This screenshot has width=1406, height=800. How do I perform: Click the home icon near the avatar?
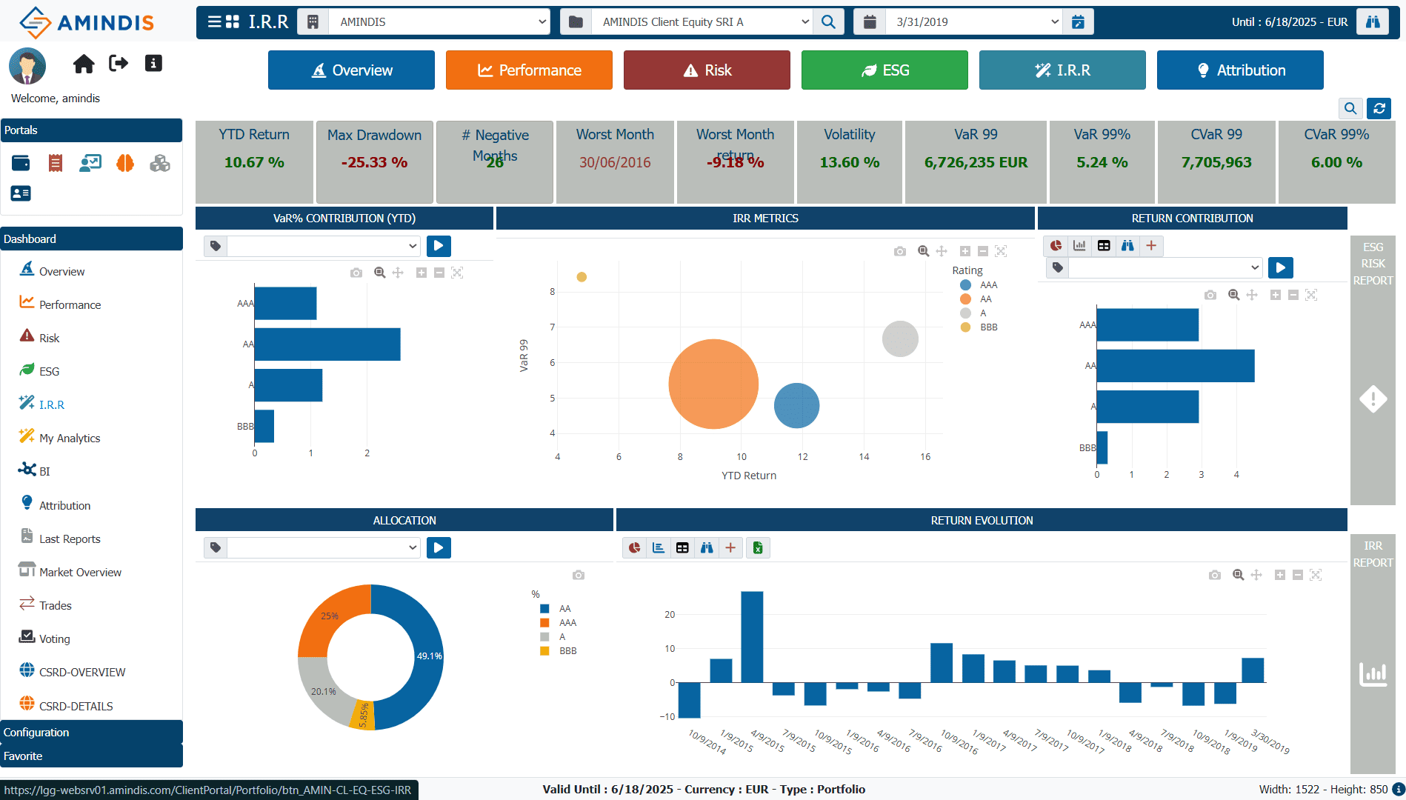coord(84,64)
